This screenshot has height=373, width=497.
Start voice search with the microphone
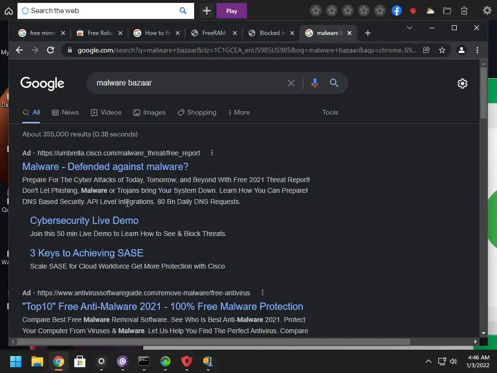[x=315, y=83]
